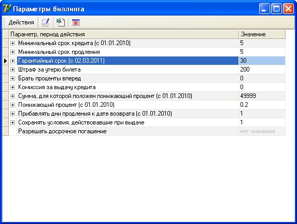This screenshot has width=297, height=224.
Task: Expand the Понижающий процент row
Action: (x=12, y=105)
